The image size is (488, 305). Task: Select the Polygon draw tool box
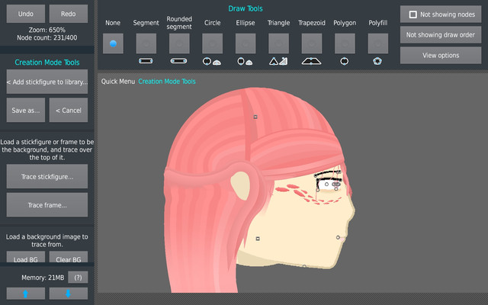[x=345, y=43]
